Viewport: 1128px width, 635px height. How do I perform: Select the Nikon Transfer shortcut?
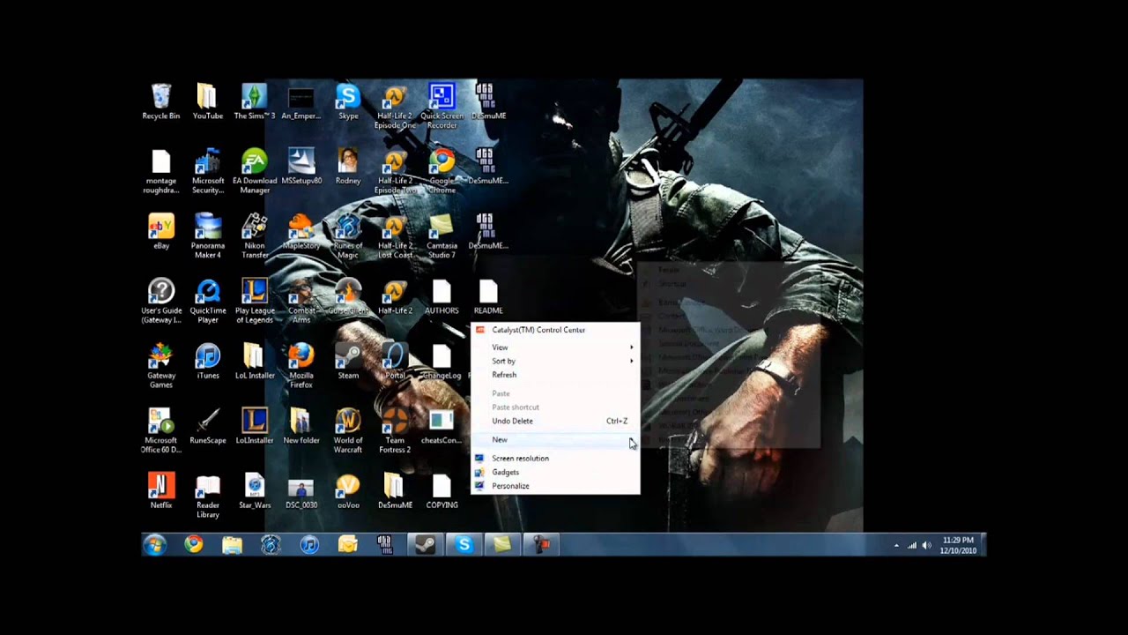click(254, 236)
